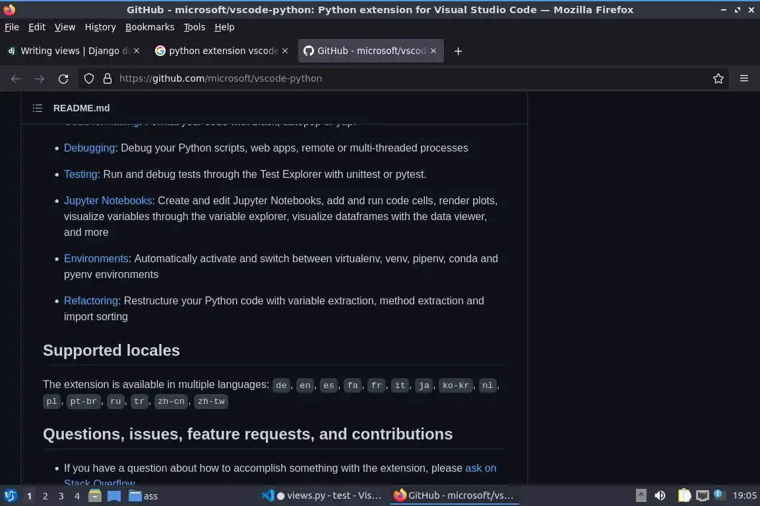
Task: Open the Firefox hamburger menu
Action: (744, 78)
